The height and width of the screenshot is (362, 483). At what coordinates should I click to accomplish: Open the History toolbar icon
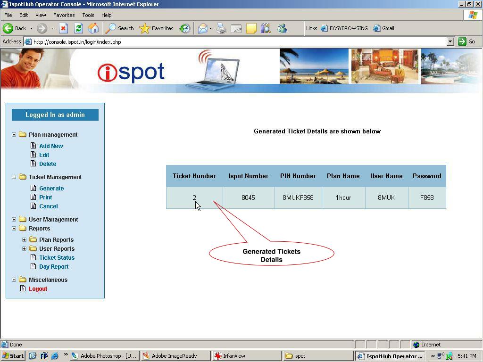(185, 28)
